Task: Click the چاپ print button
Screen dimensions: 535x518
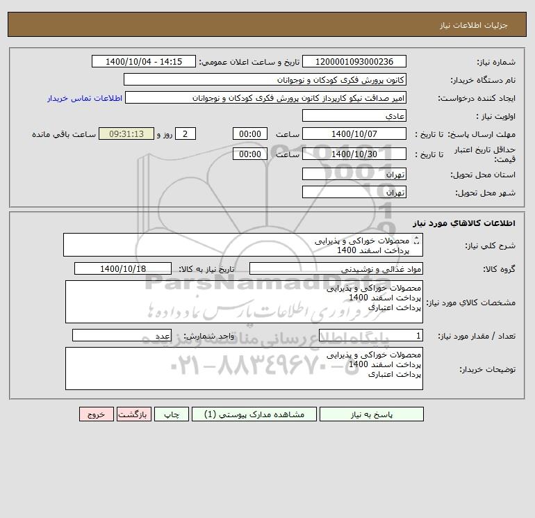Action: coord(172,414)
